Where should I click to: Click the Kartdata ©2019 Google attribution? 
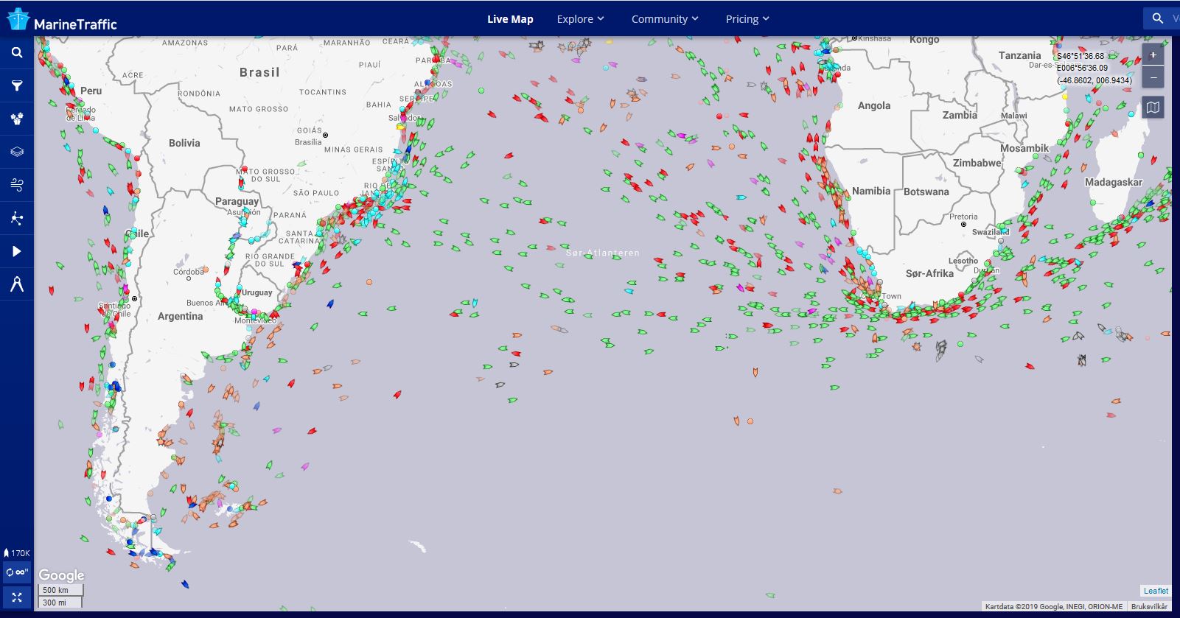click(1054, 607)
